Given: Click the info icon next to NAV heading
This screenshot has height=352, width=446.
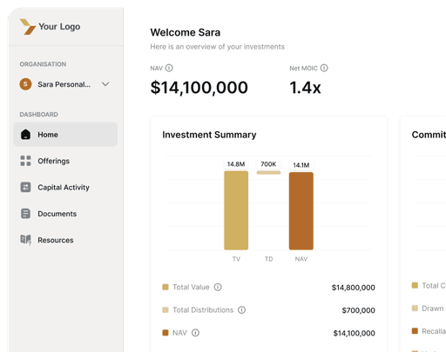Looking at the screenshot, I should [x=169, y=68].
